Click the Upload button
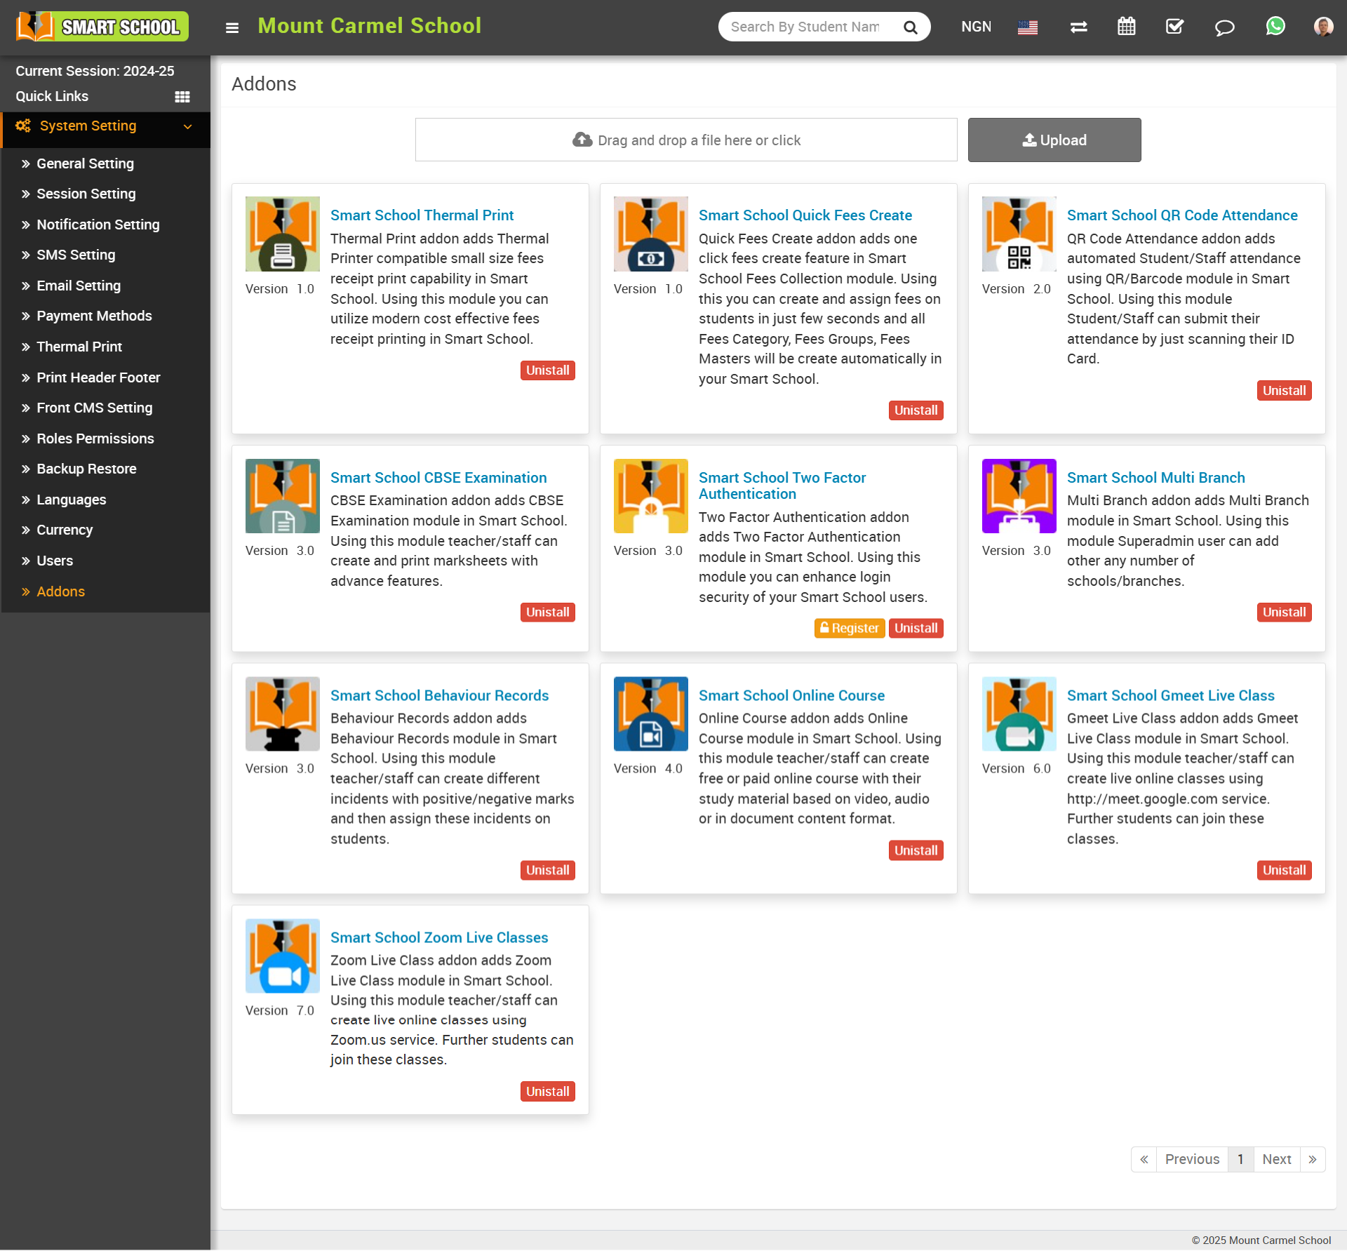The height and width of the screenshot is (1251, 1347). coord(1054,140)
